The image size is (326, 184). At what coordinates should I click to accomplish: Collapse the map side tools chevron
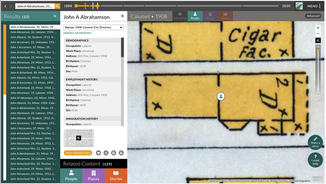318,40
